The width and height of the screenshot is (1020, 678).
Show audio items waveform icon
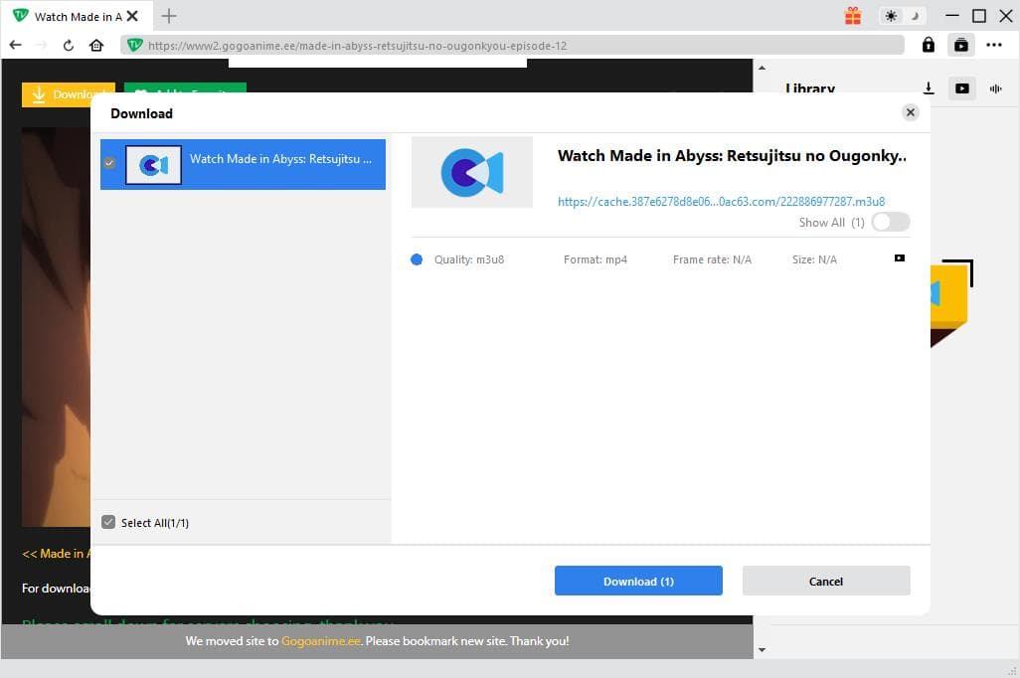[994, 88]
